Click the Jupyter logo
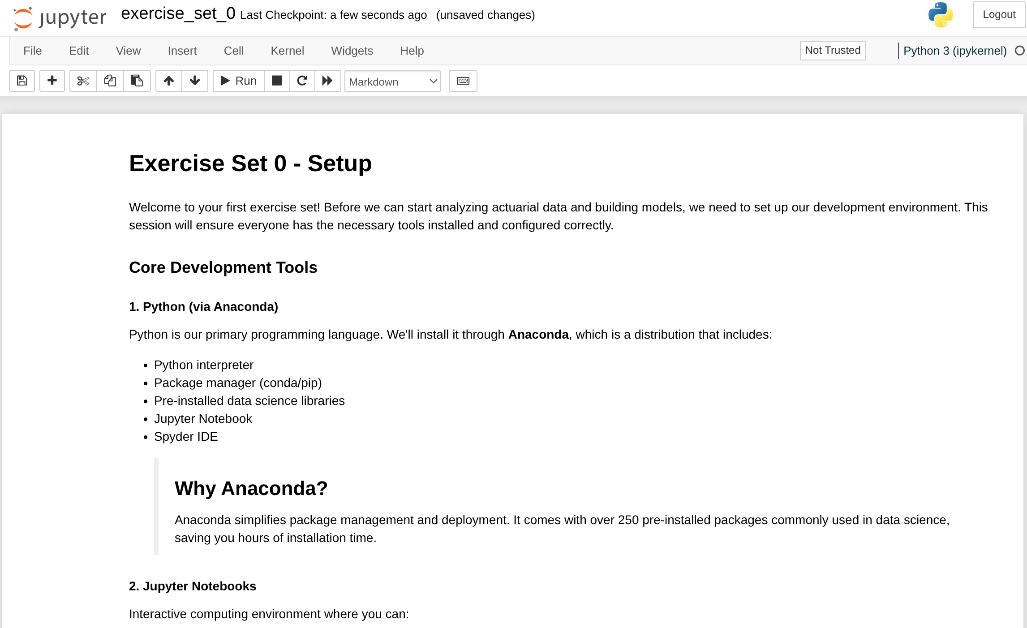Screen dimensions: 1027x628 tap(60, 18)
